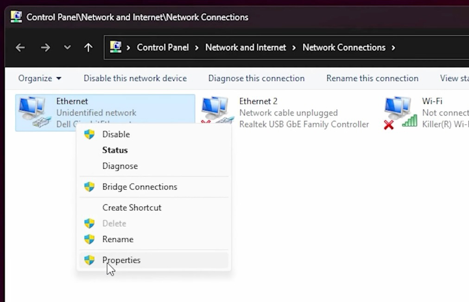Open Status from the context menu

click(x=115, y=150)
